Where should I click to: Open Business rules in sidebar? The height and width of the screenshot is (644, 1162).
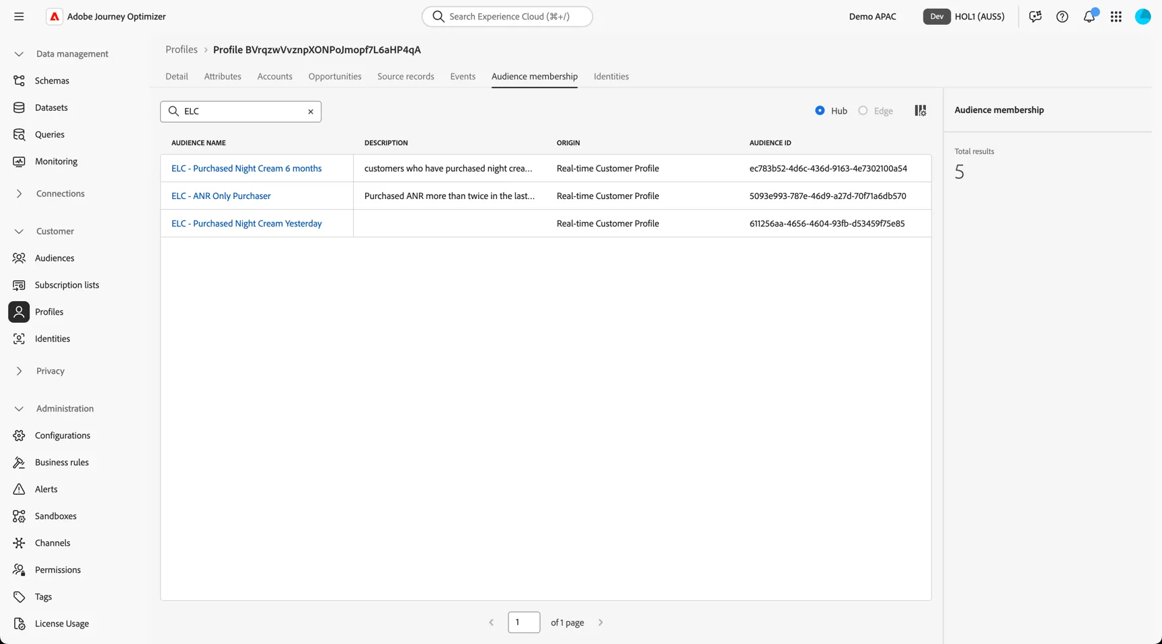point(62,462)
